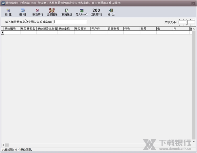Click the 取消筛选 cancel filter icon
Image resolution: width=197 pixels, height=153 pixels.
67,12
